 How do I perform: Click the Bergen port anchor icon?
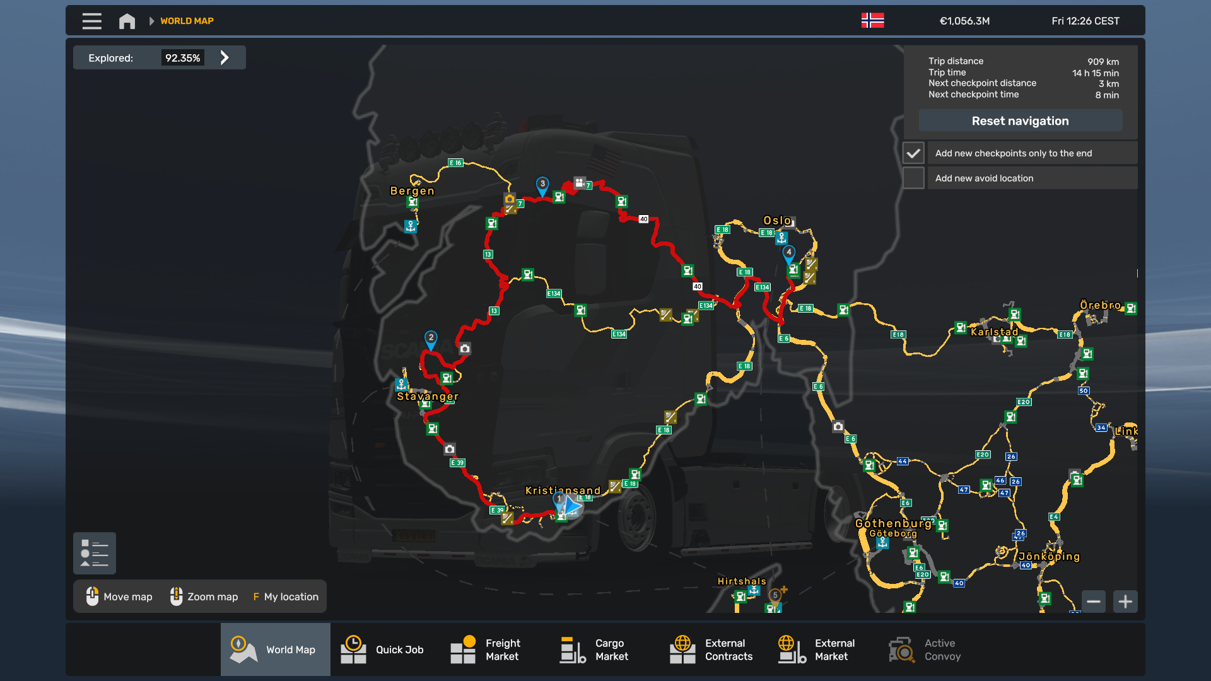(x=411, y=226)
